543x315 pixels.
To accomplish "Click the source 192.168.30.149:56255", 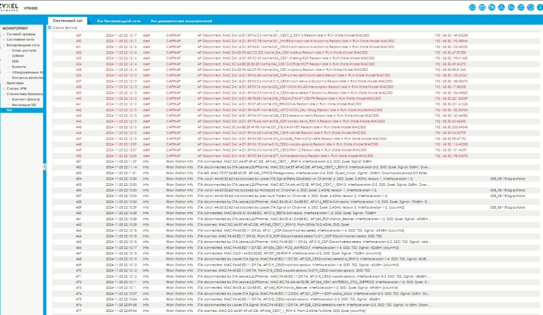I will click(x=451, y=35).
